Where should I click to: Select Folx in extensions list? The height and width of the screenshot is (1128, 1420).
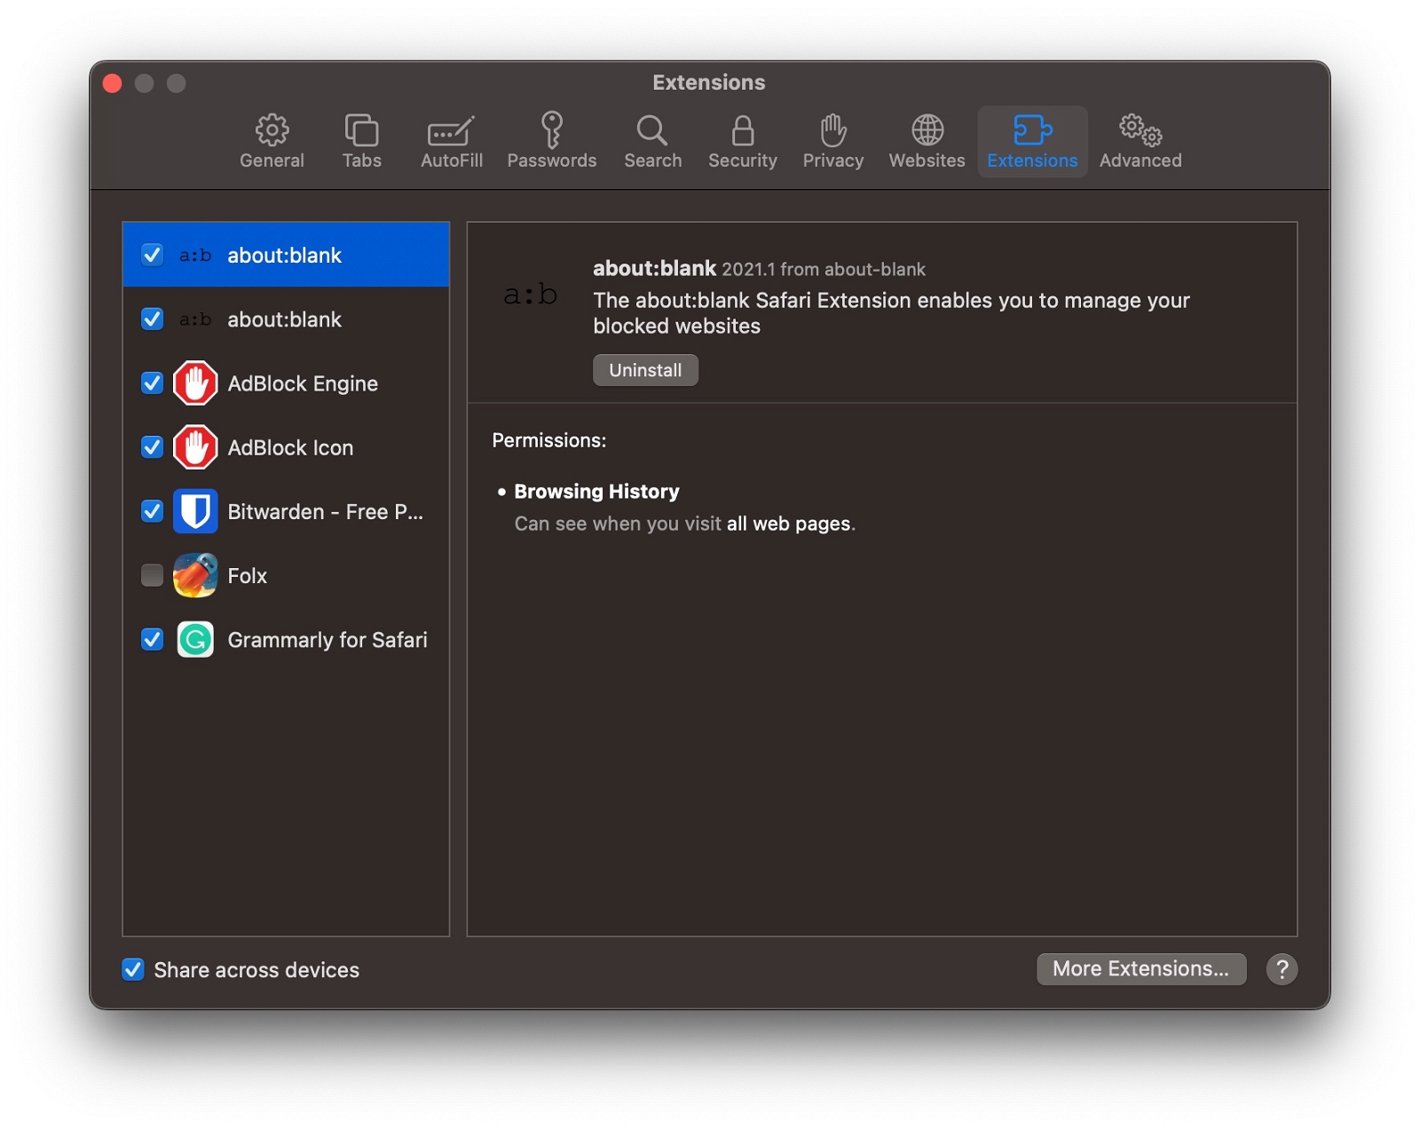[x=286, y=575]
